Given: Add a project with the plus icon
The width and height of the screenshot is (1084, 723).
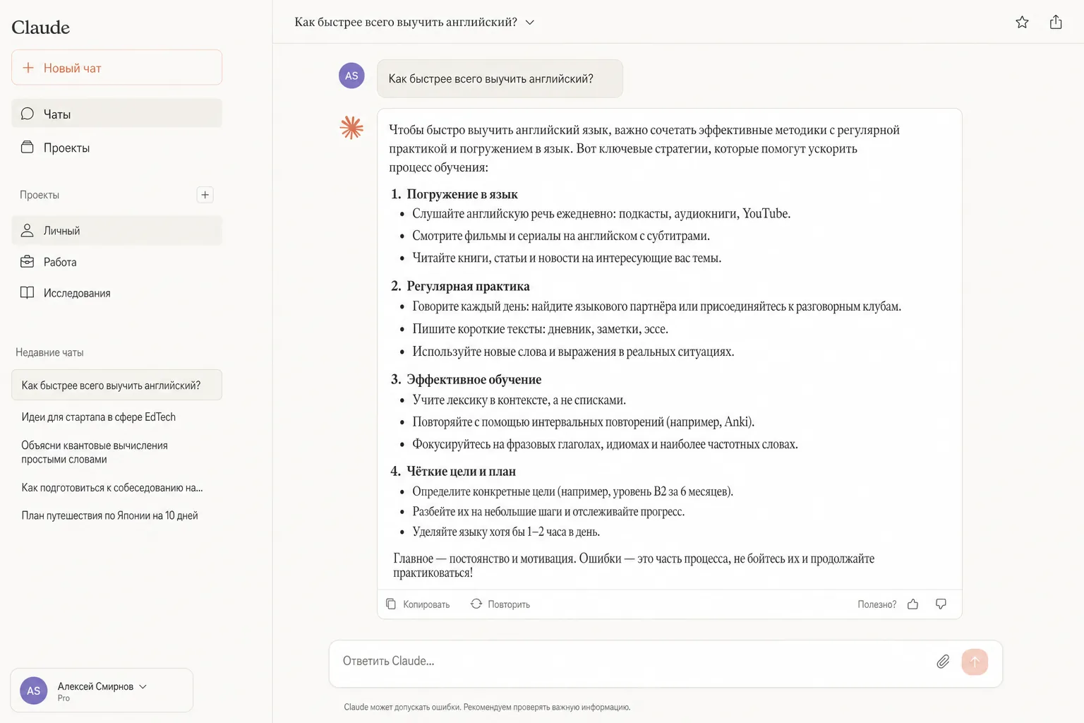Looking at the screenshot, I should point(205,195).
